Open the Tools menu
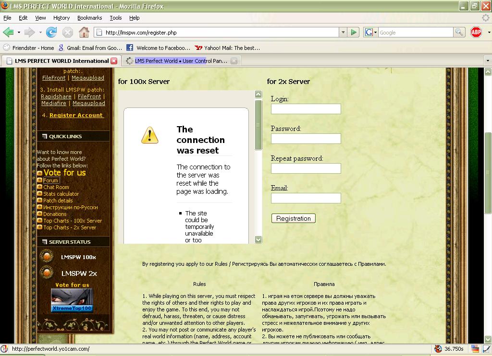 coord(116,18)
